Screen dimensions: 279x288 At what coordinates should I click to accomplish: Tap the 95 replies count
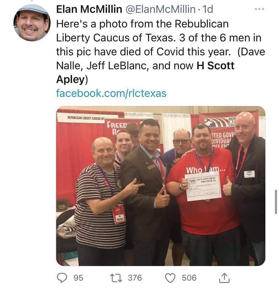(x=78, y=278)
